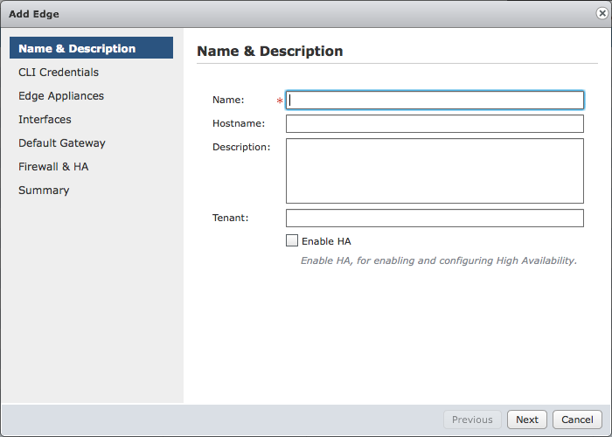This screenshot has height=437, width=612.
Task: Click inside the Description text area
Action: click(435, 171)
